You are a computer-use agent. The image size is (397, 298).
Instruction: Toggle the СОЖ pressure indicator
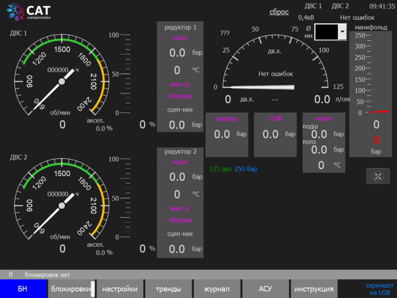[x=274, y=119]
